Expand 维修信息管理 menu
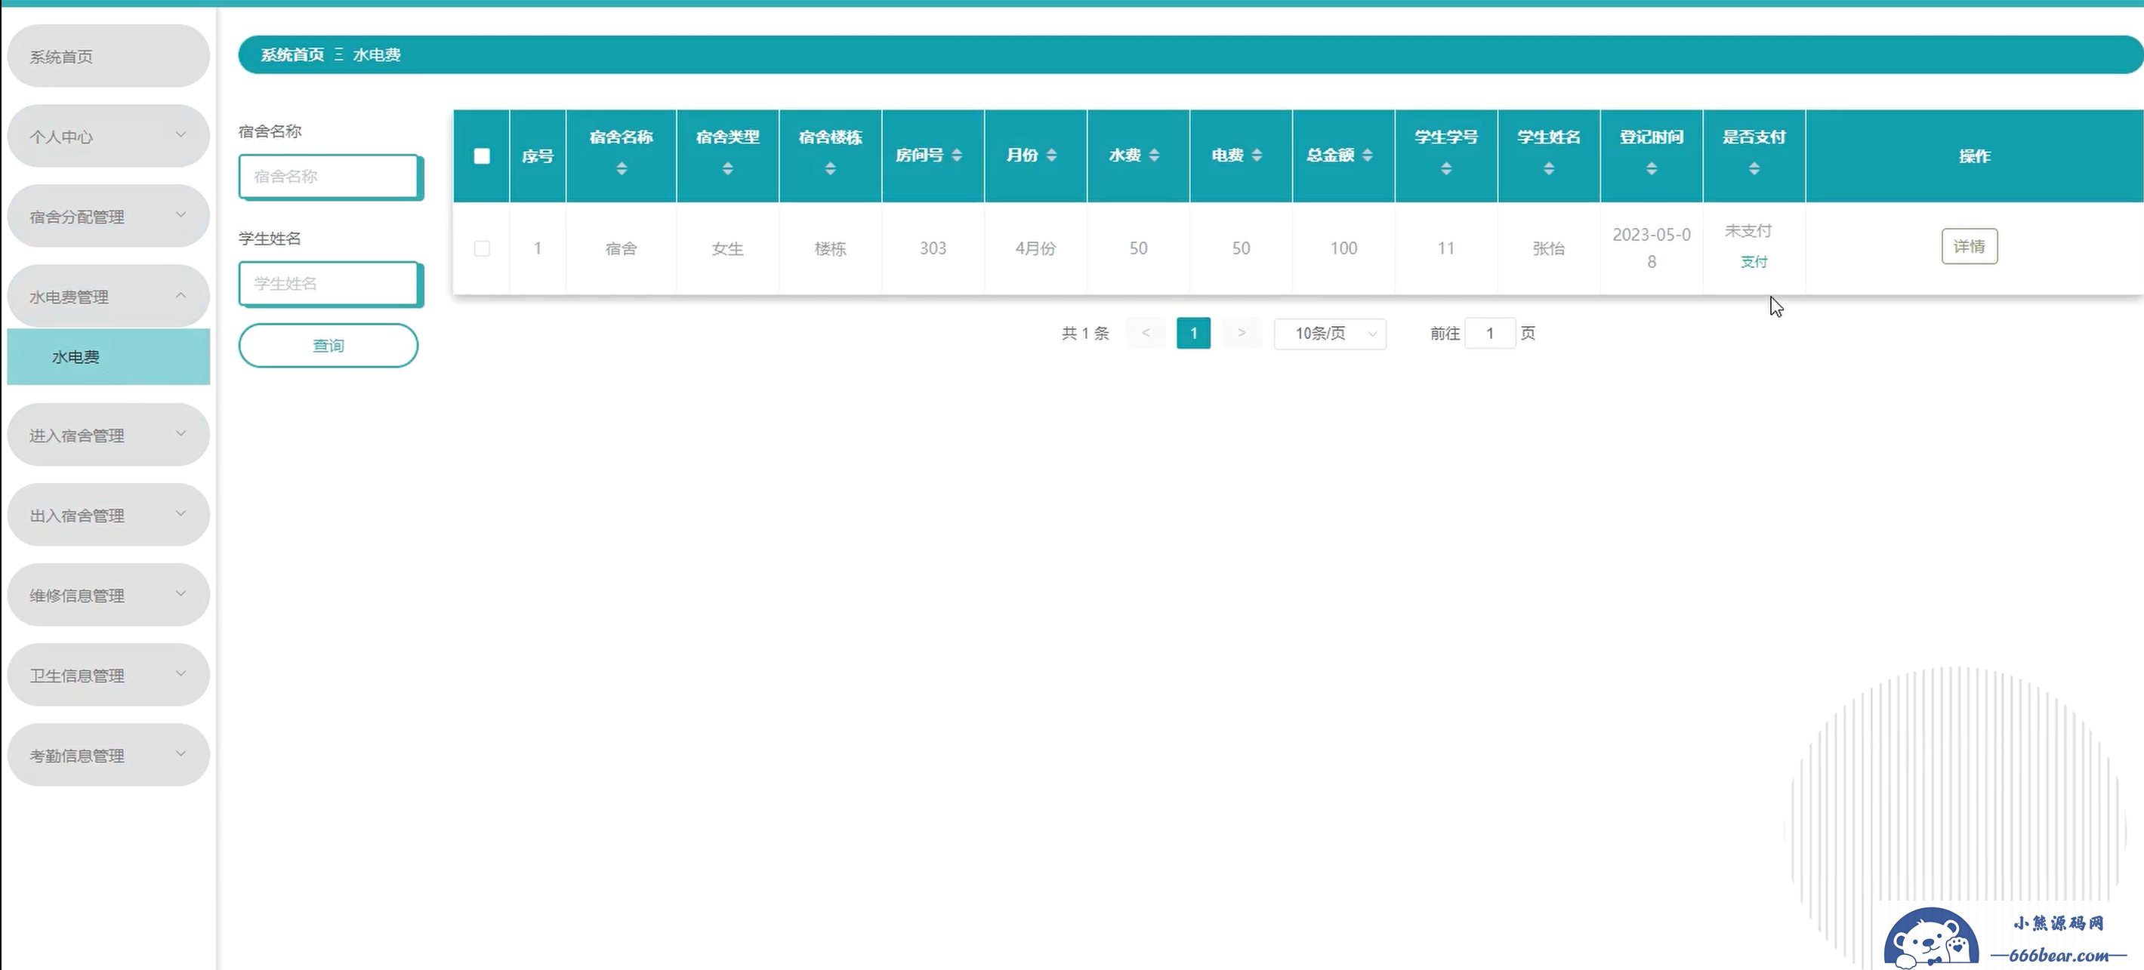This screenshot has height=970, width=2144. [108, 595]
